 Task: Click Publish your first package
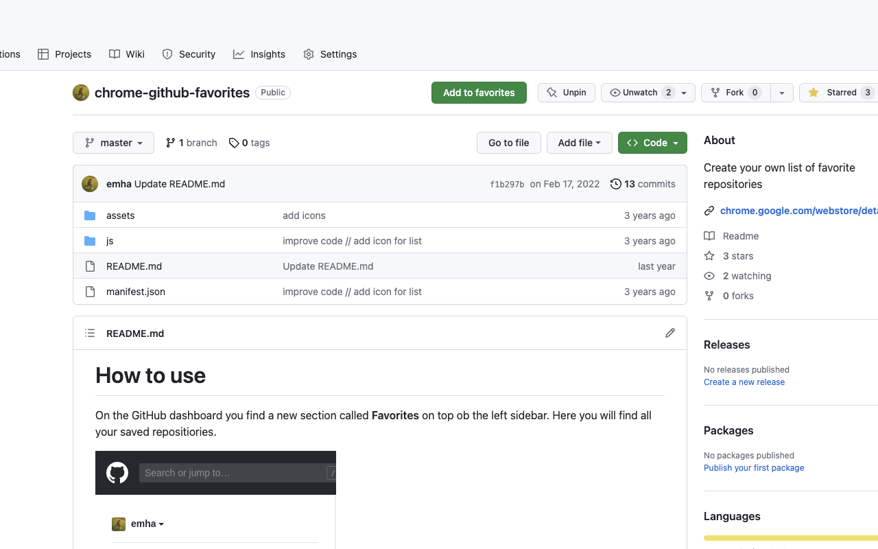click(754, 468)
